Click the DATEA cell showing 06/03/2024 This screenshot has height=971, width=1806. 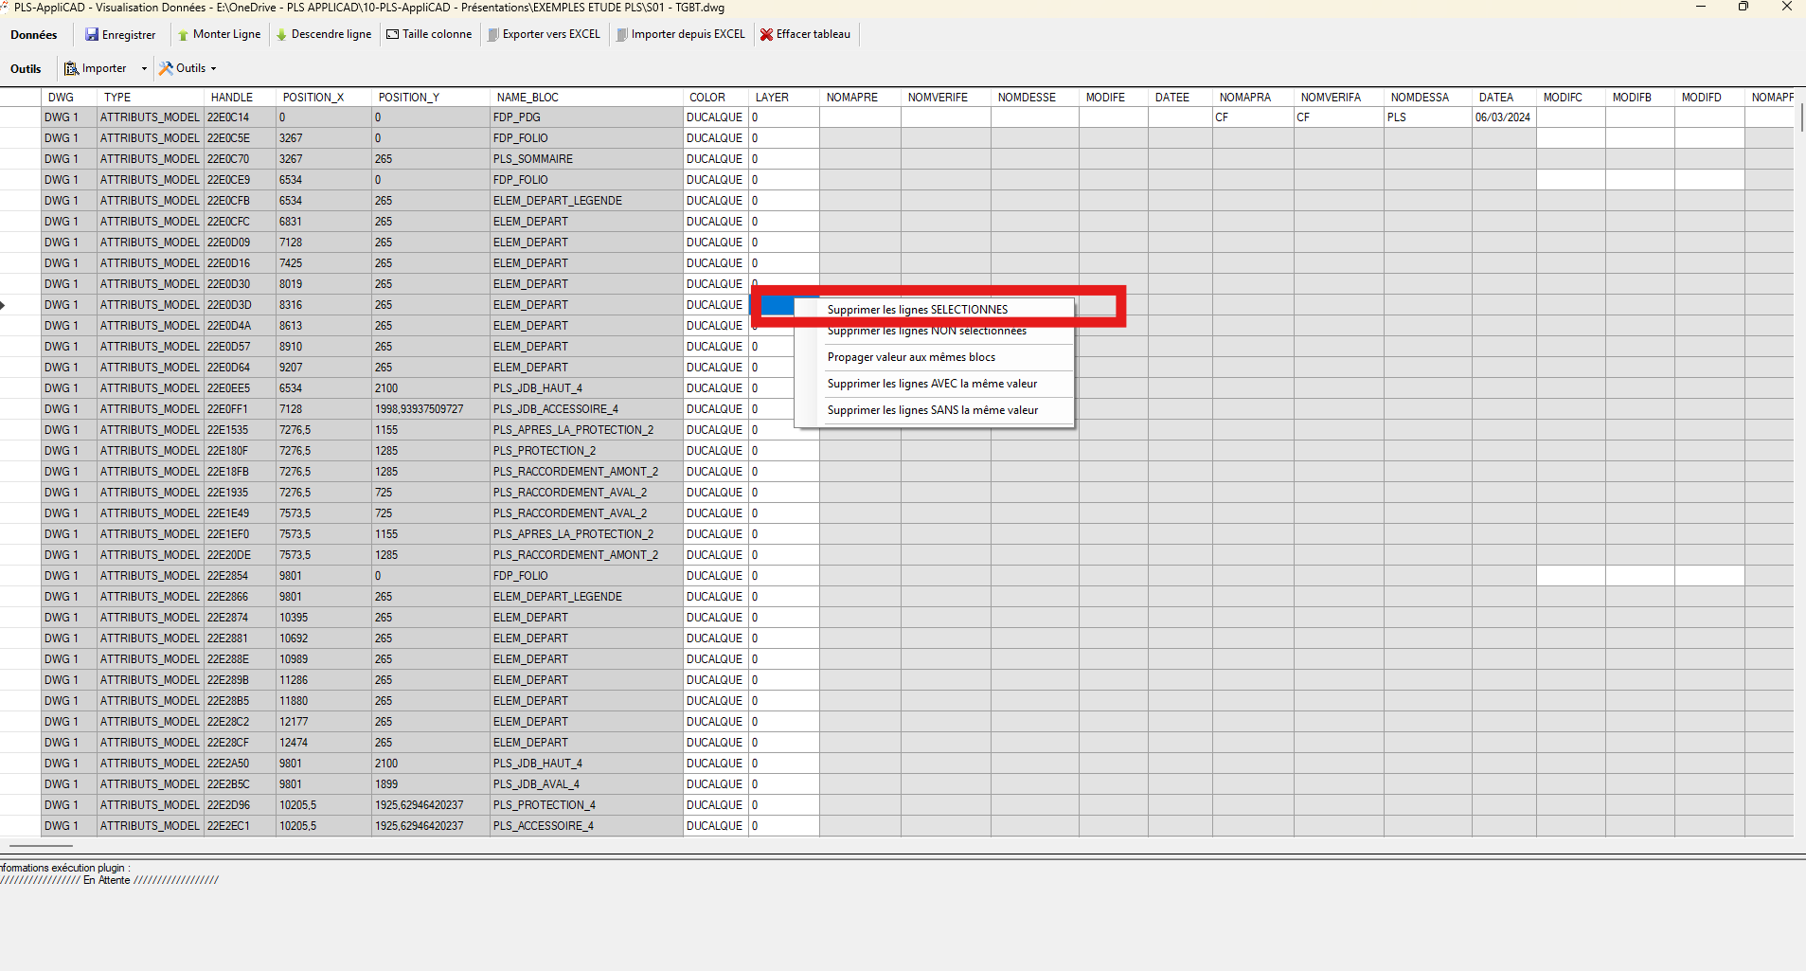[1503, 117]
